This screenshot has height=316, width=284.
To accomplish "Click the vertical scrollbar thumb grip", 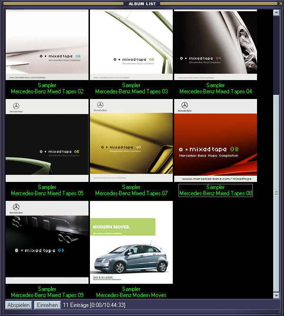I will pyautogui.click(x=276, y=193).
